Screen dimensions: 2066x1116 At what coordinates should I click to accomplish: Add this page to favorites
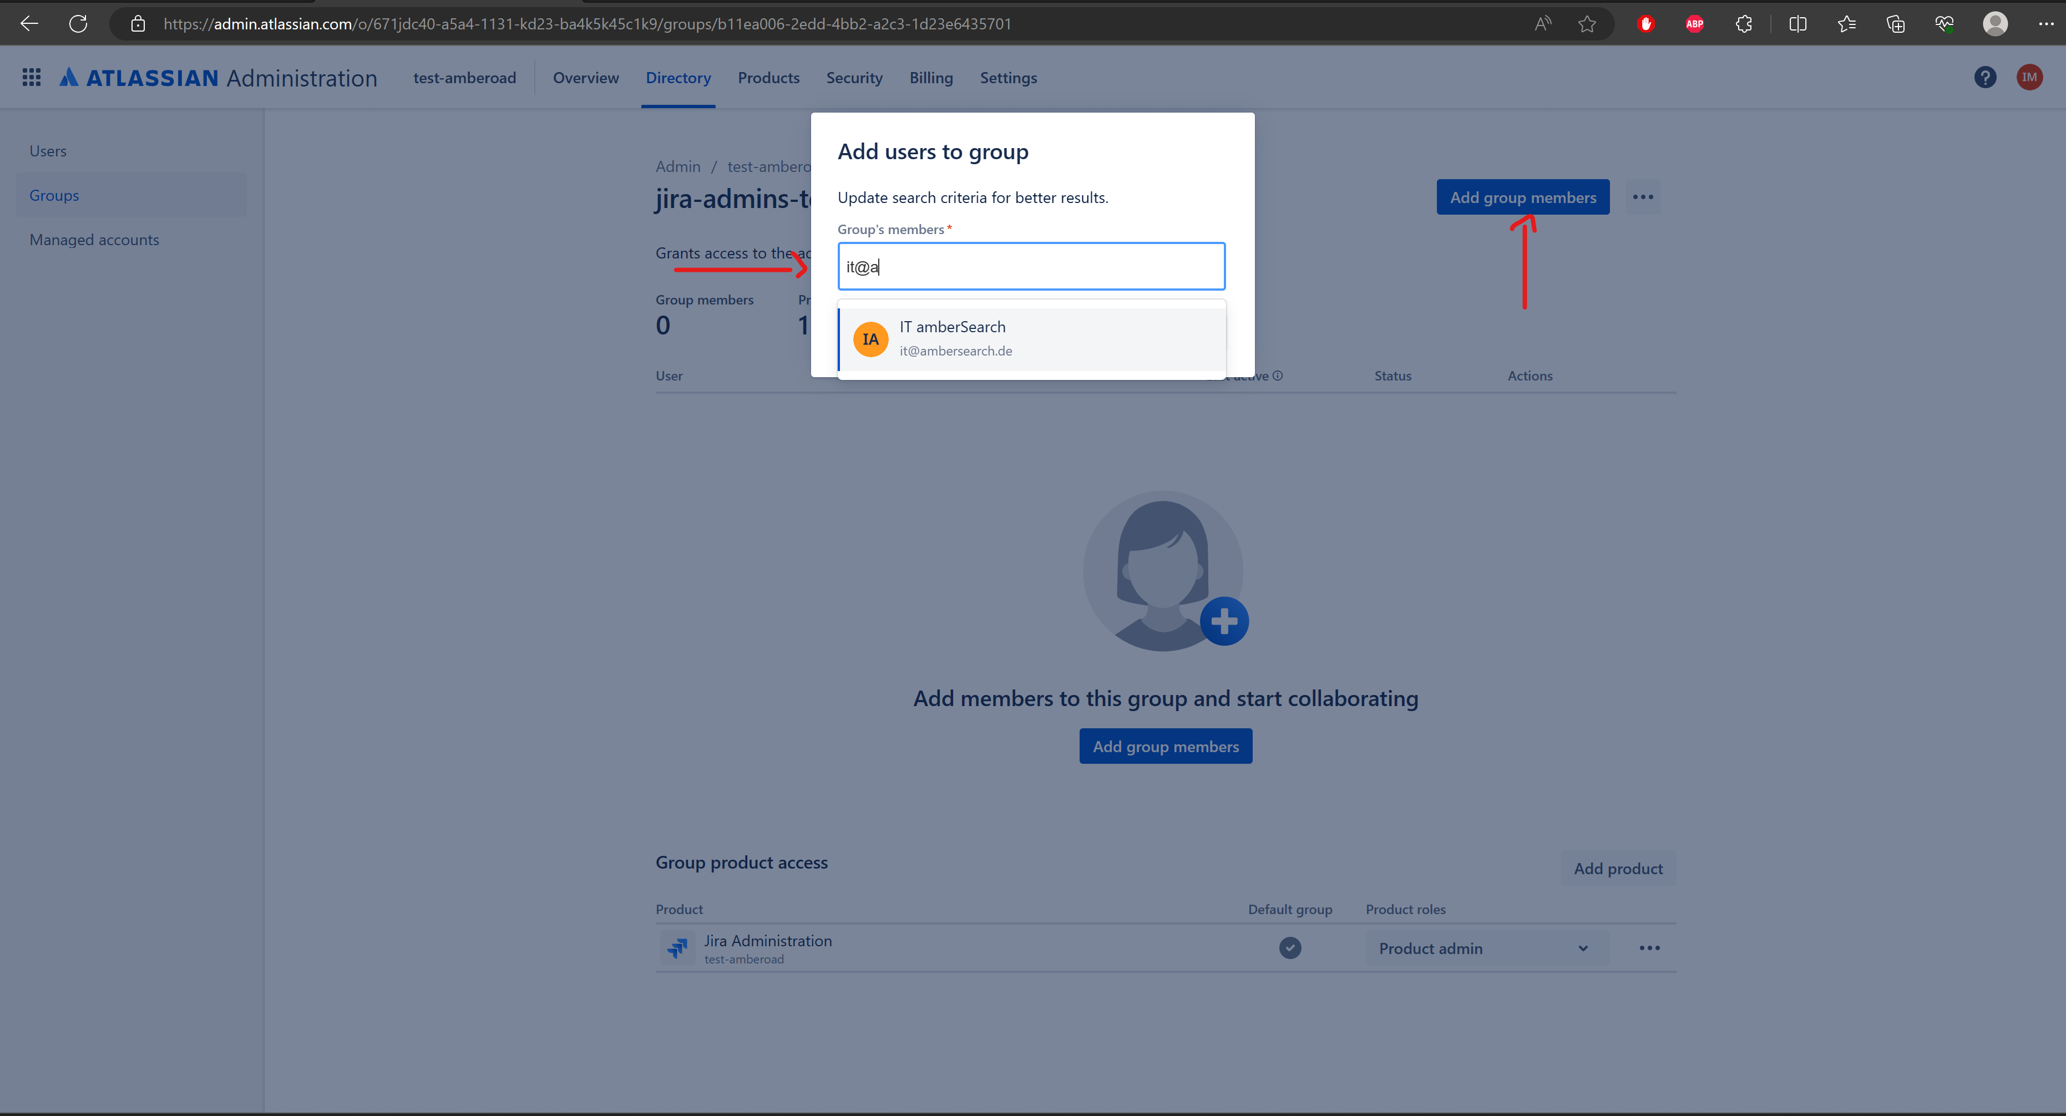[1587, 24]
